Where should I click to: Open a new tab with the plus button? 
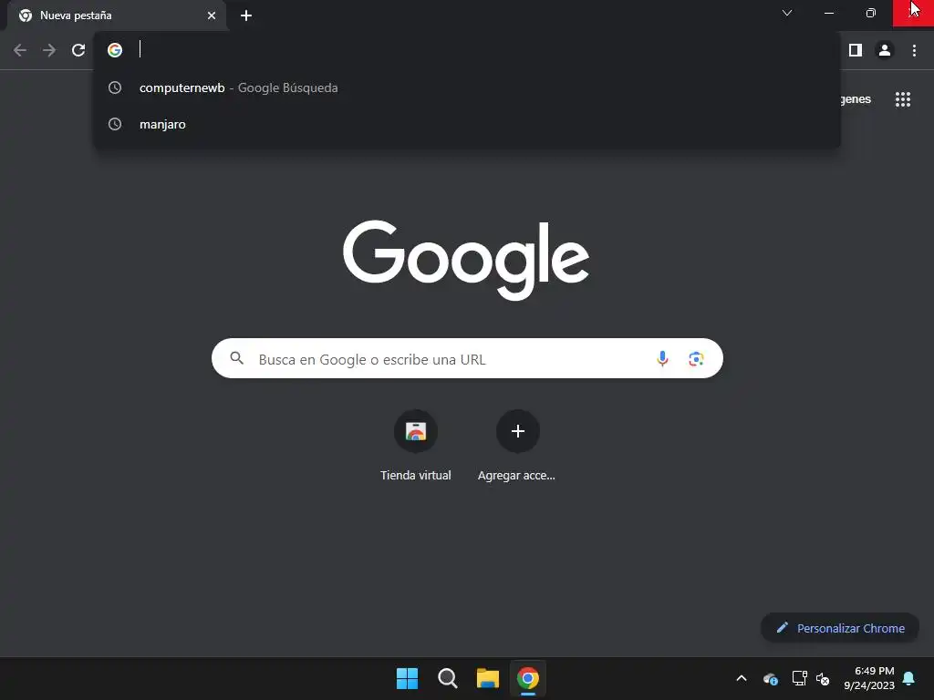point(246,15)
